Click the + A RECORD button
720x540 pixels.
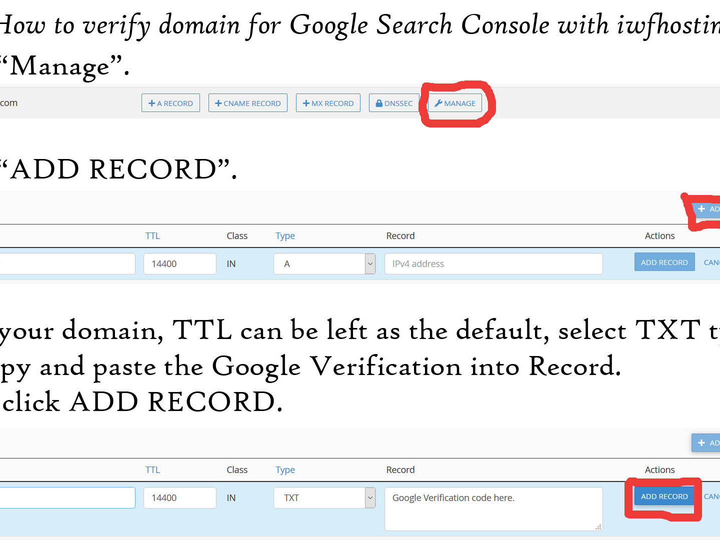point(170,103)
